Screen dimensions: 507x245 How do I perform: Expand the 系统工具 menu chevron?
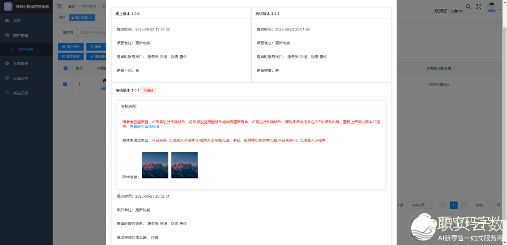[46, 93]
